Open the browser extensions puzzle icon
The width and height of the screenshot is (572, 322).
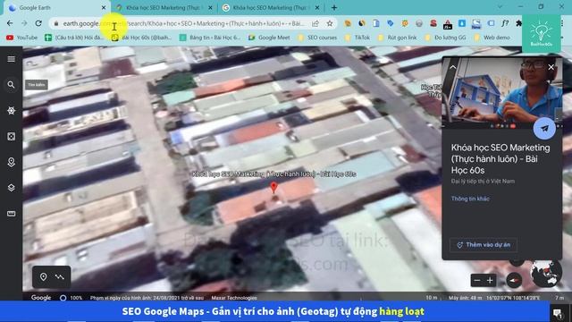point(518,23)
